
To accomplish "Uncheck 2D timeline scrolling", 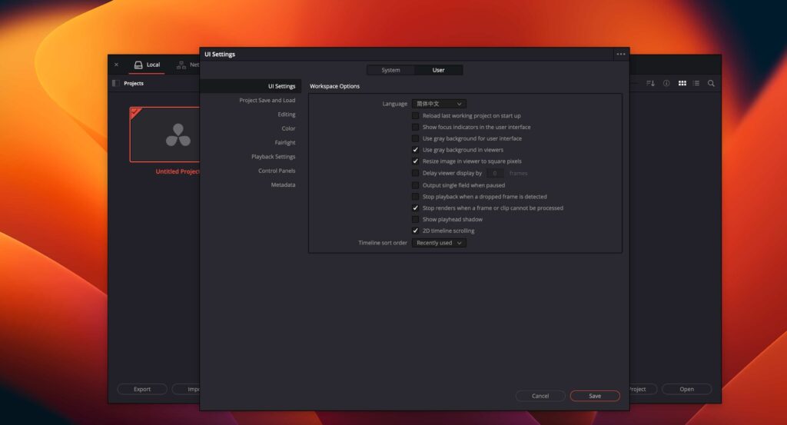I will tap(415, 231).
